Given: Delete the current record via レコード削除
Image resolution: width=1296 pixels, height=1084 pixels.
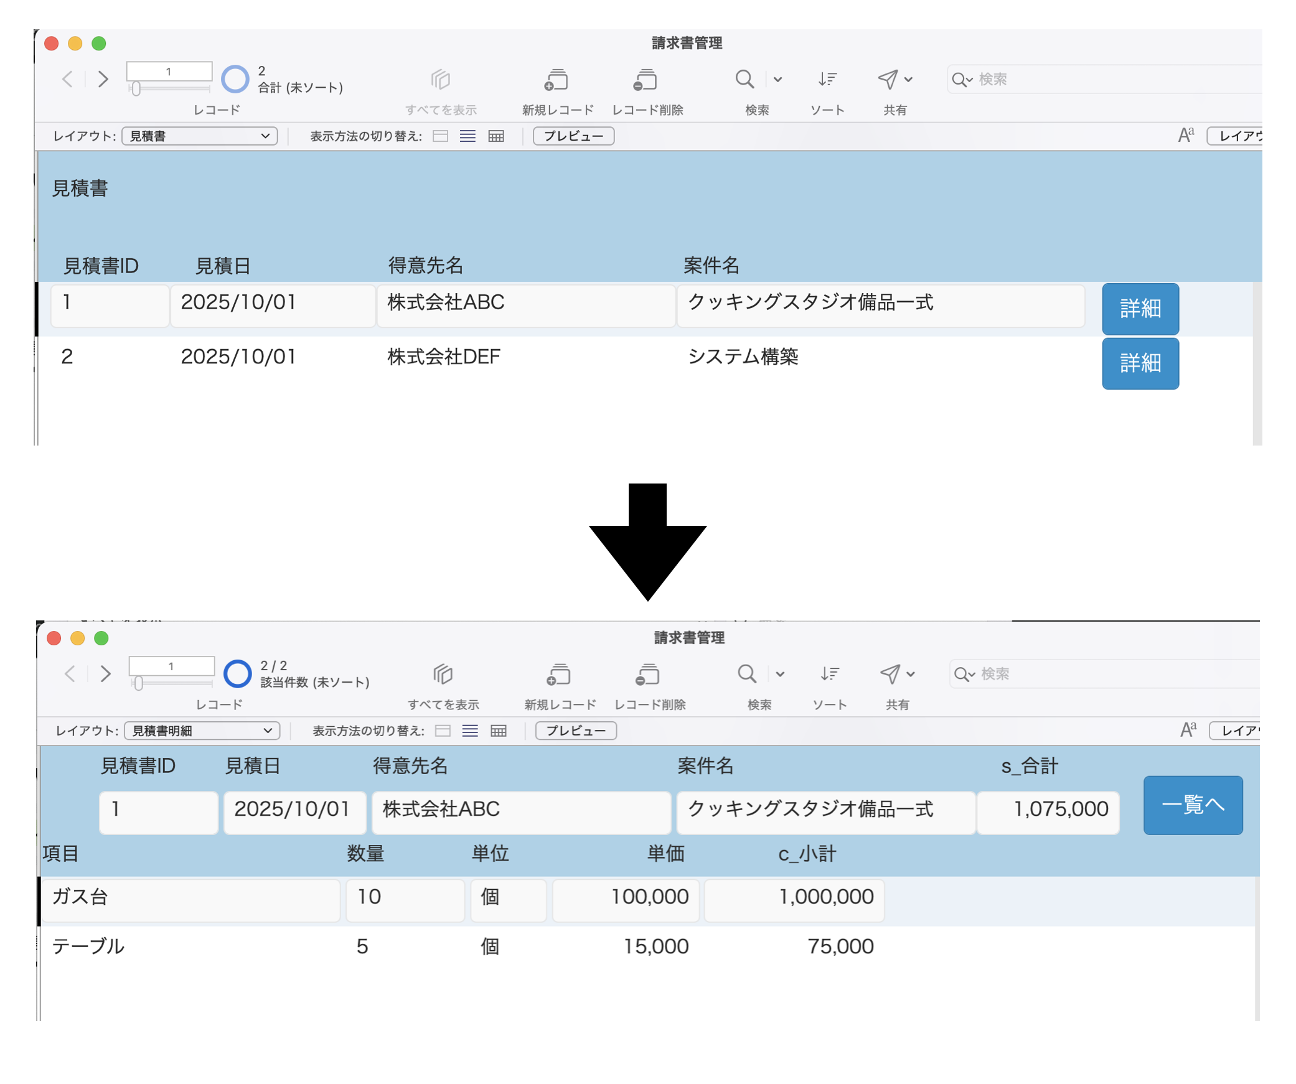Looking at the screenshot, I should tap(644, 80).
